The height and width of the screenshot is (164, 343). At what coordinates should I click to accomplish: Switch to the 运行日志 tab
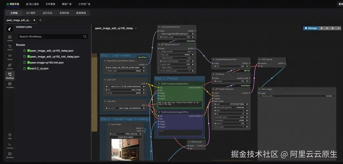coord(47,13)
